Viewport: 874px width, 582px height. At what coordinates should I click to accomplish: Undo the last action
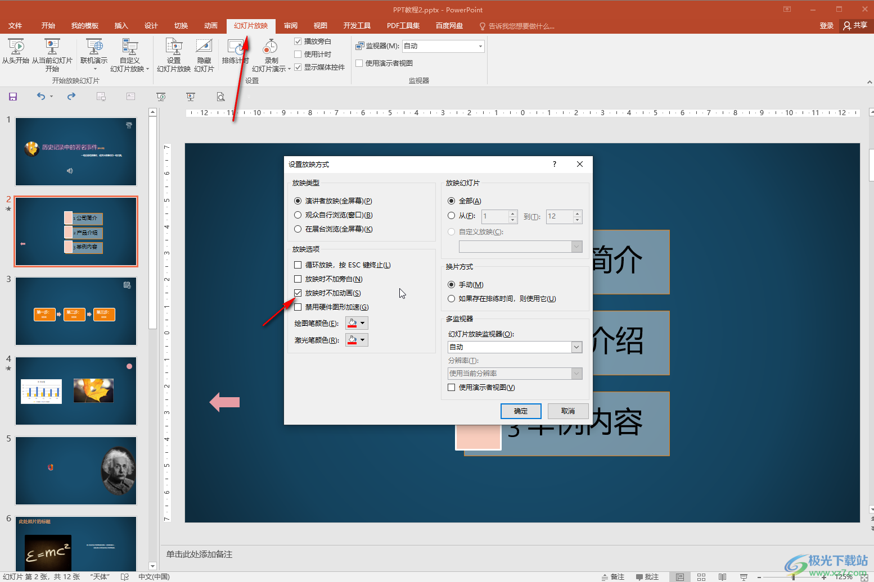pyautogui.click(x=41, y=97)
